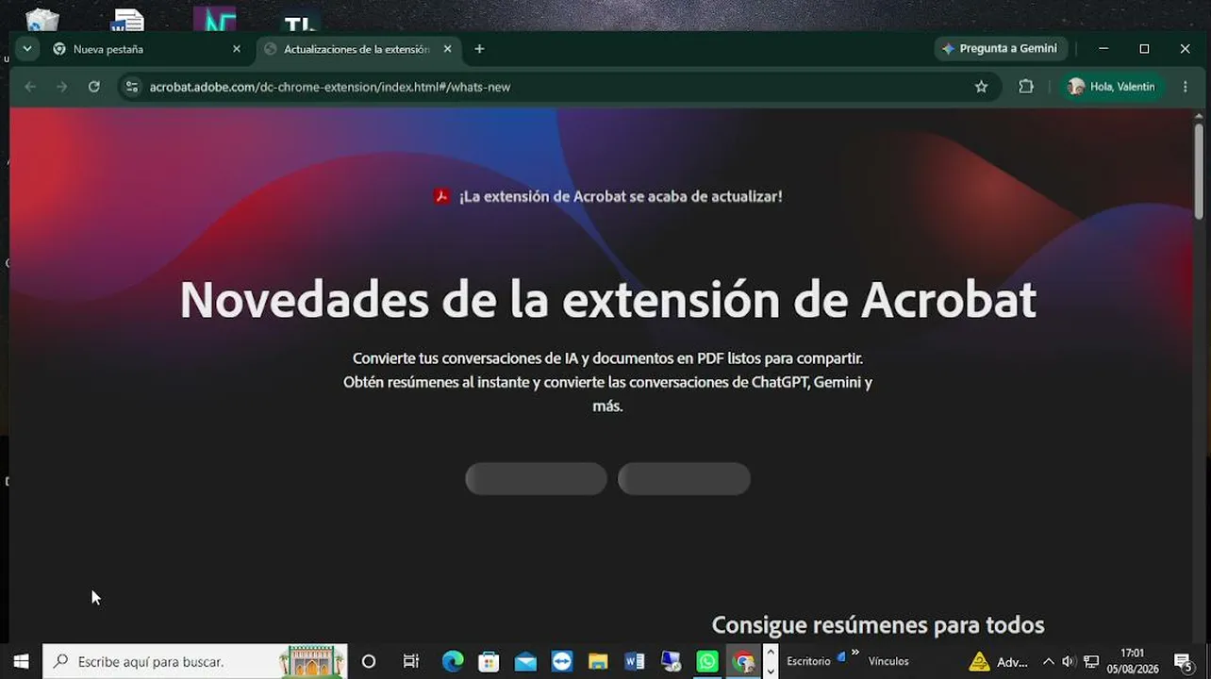Viewport: 1211px width, 679px height.
Task: Launch Microsoft Edge from the taskbar
Action: point(453,661)
